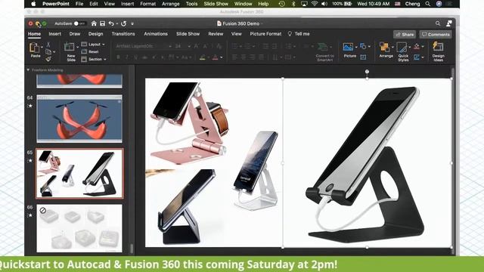Click the Copy icon in ribbon
Image resolution: width=484 pixels, height=272 pixels.
coord(48,51)
